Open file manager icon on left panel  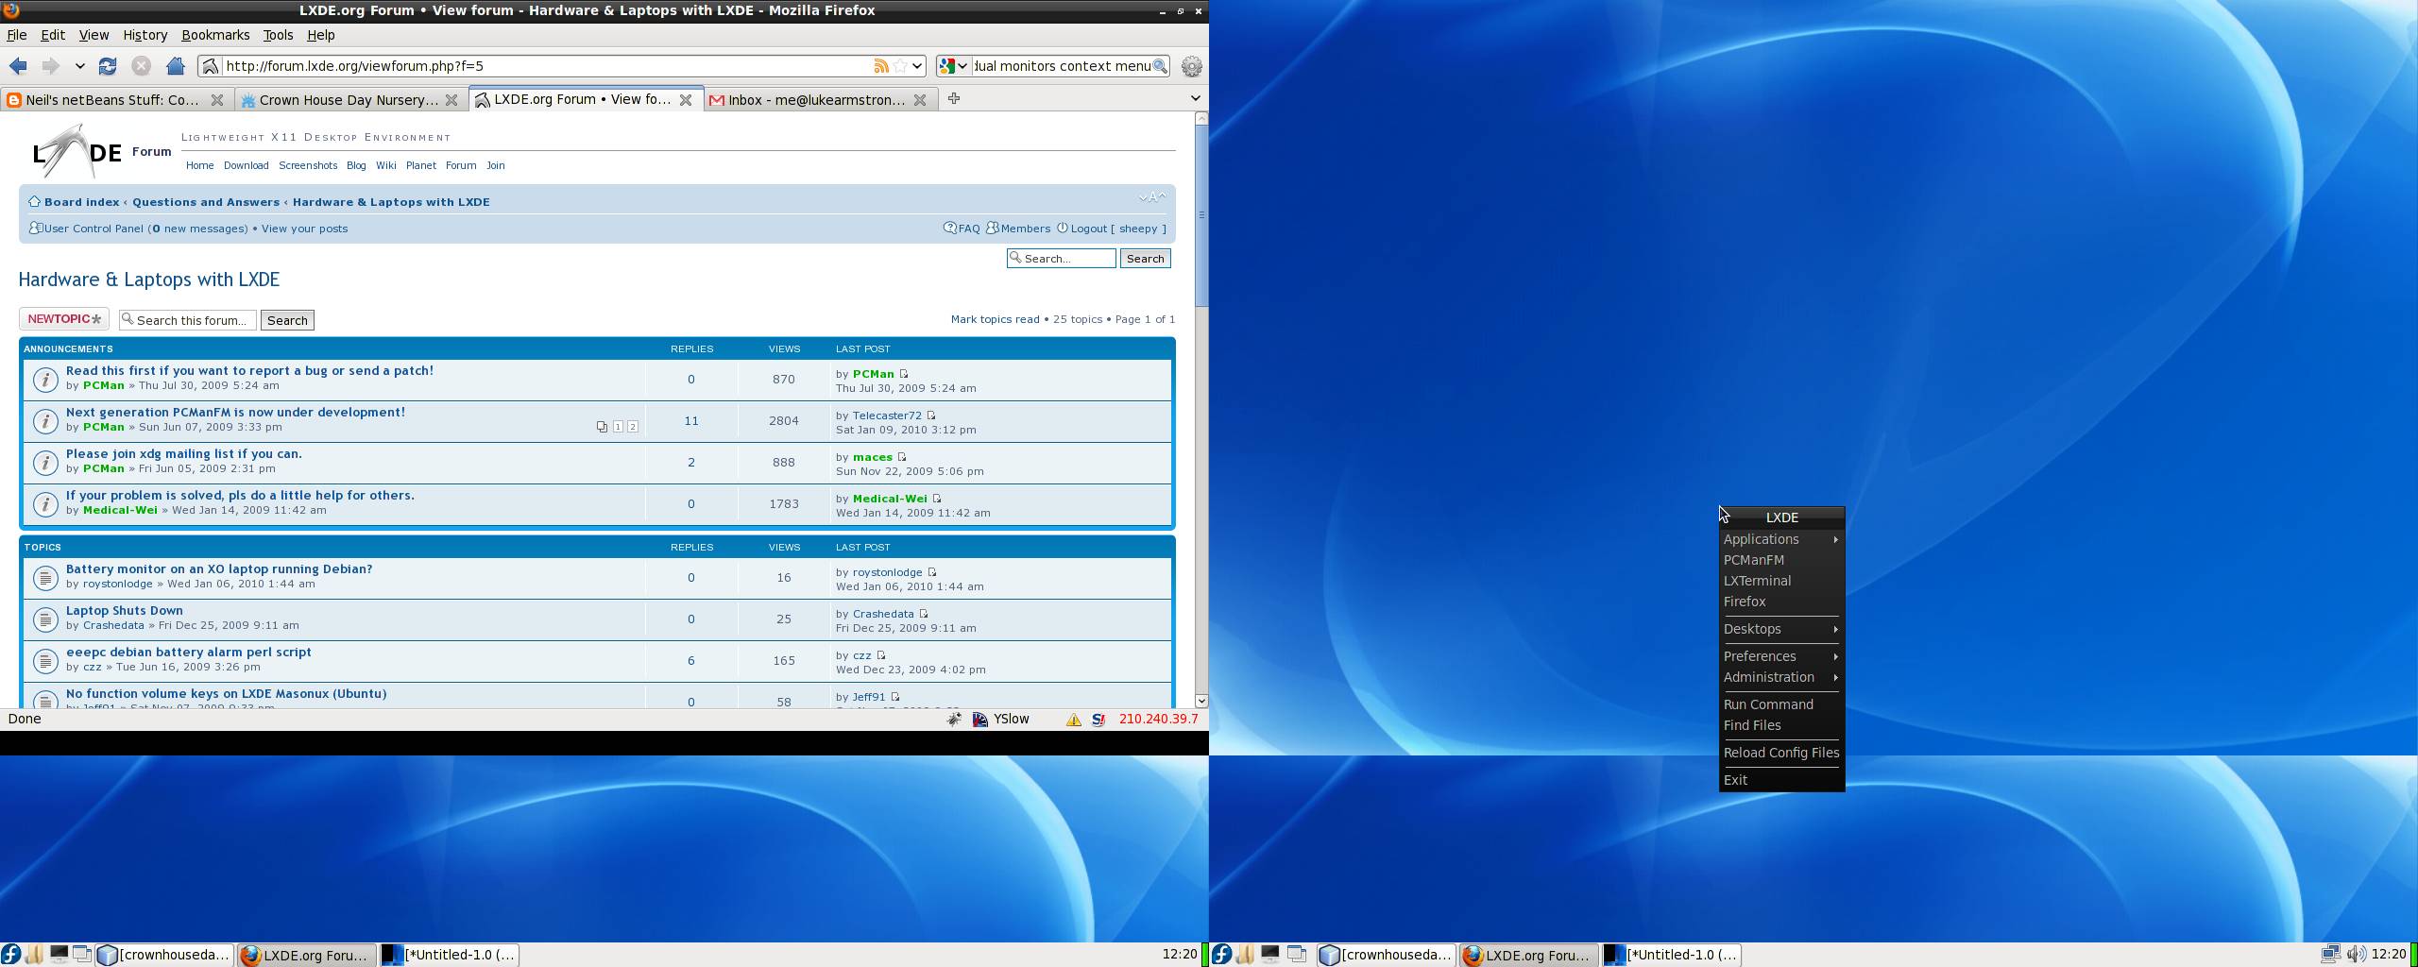(x=34, y=955)
